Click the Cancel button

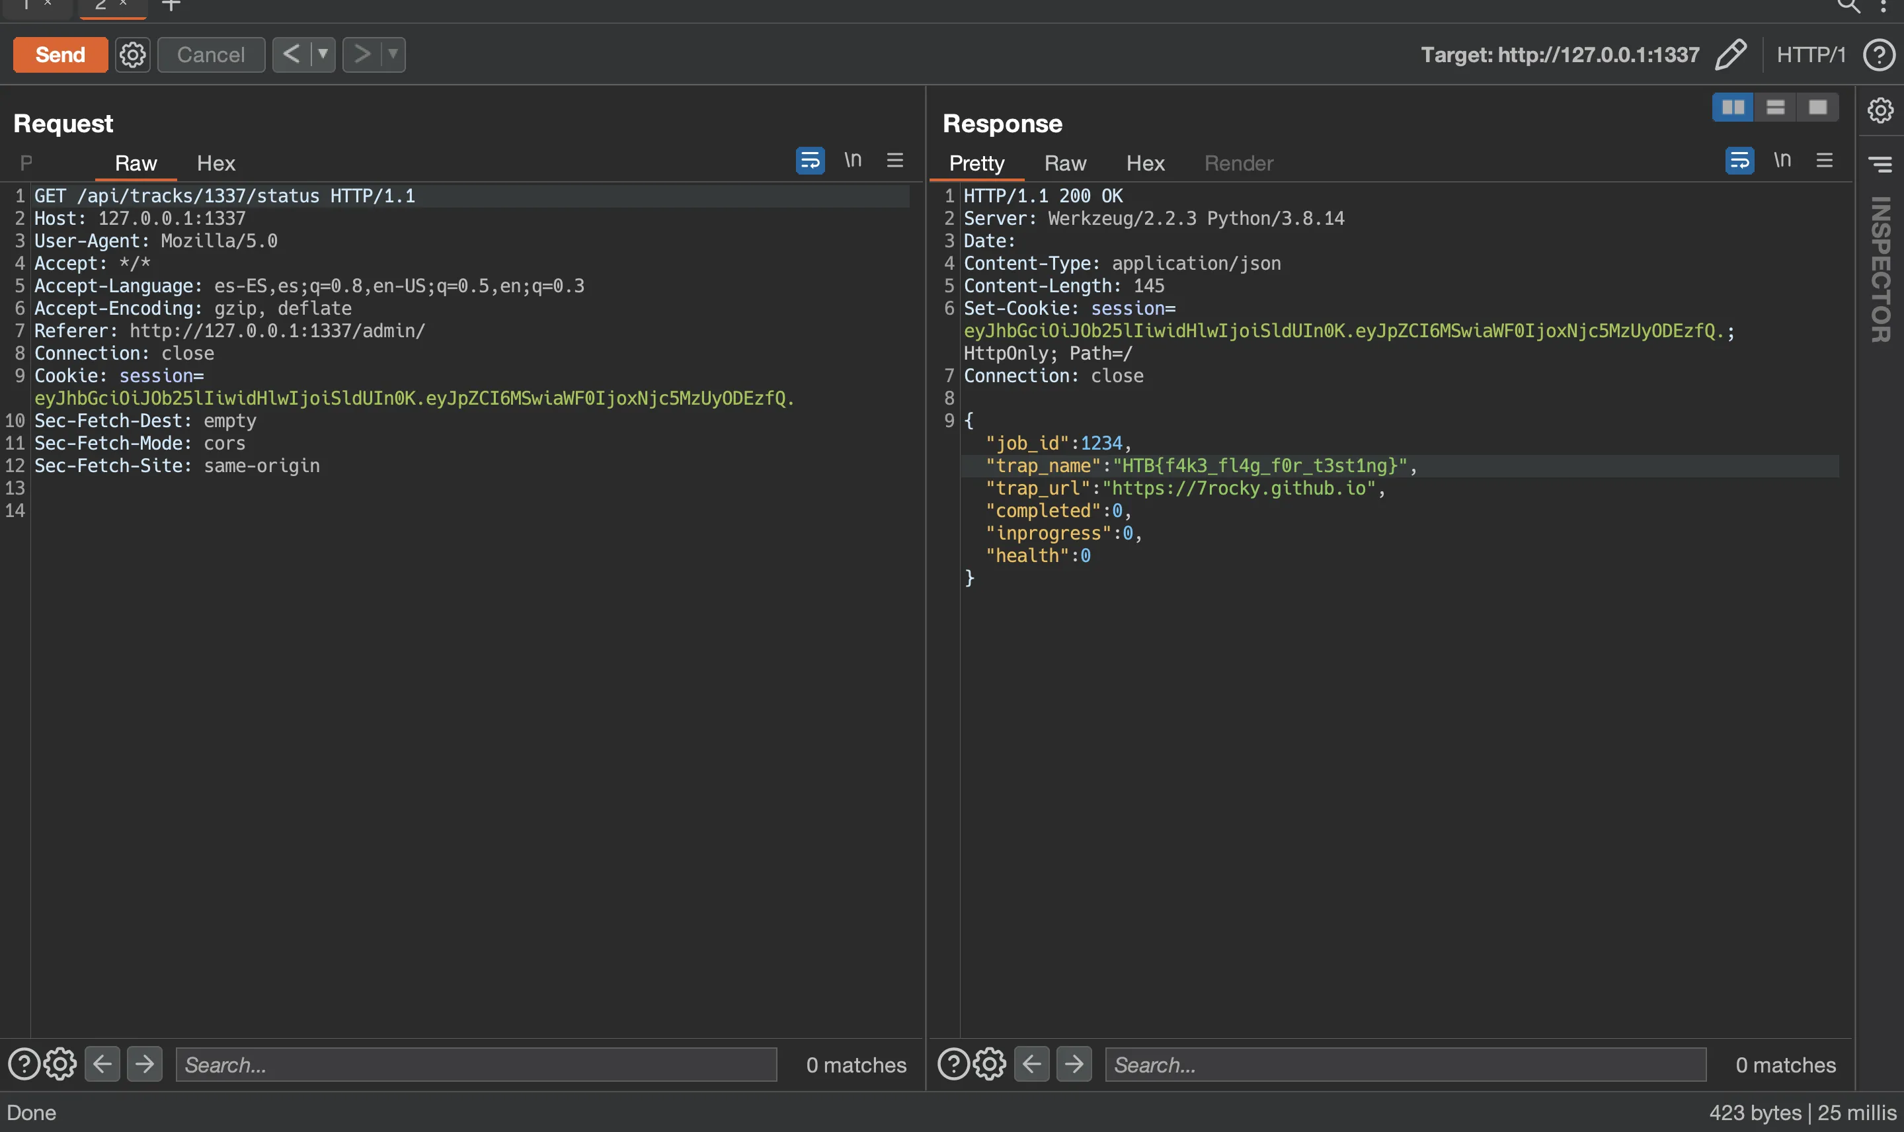click(211, 55)
